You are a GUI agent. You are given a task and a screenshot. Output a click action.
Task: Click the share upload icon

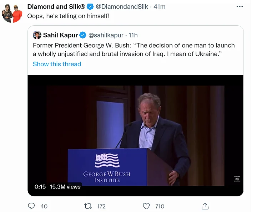(x=205, y=206)
